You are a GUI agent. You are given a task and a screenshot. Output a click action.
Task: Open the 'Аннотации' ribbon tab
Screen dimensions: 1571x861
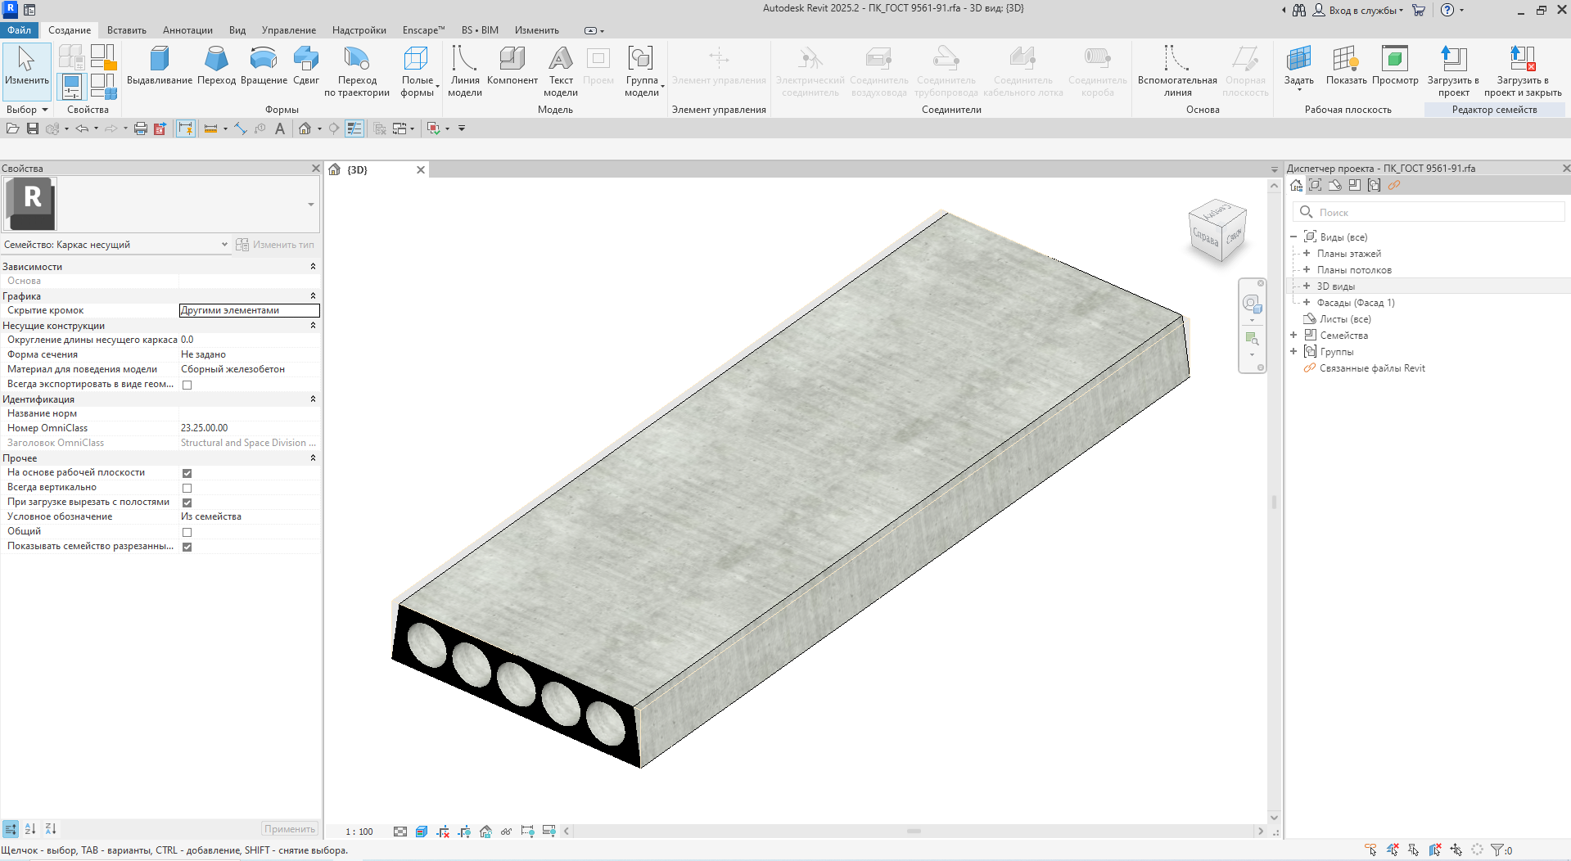click(187, 30)
